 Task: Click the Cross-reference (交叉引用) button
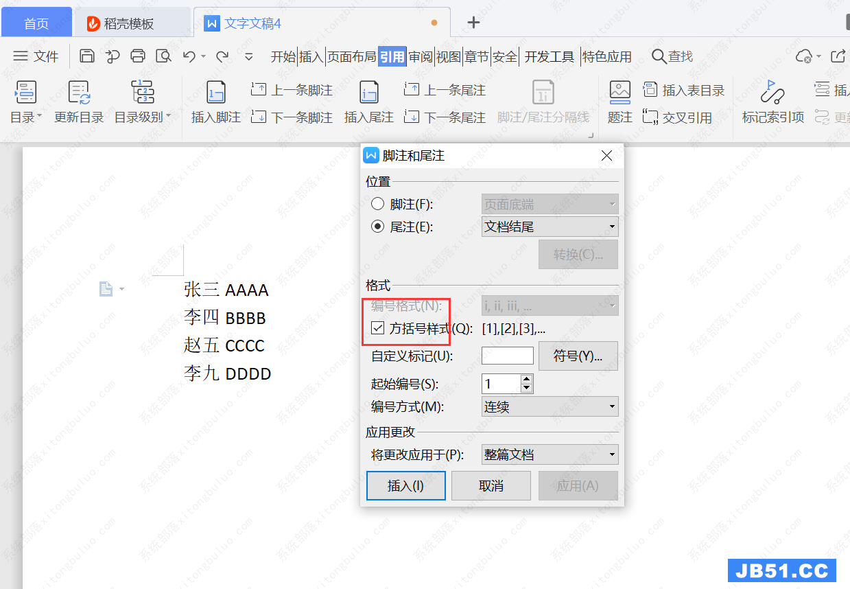click(x=677, y=117)
